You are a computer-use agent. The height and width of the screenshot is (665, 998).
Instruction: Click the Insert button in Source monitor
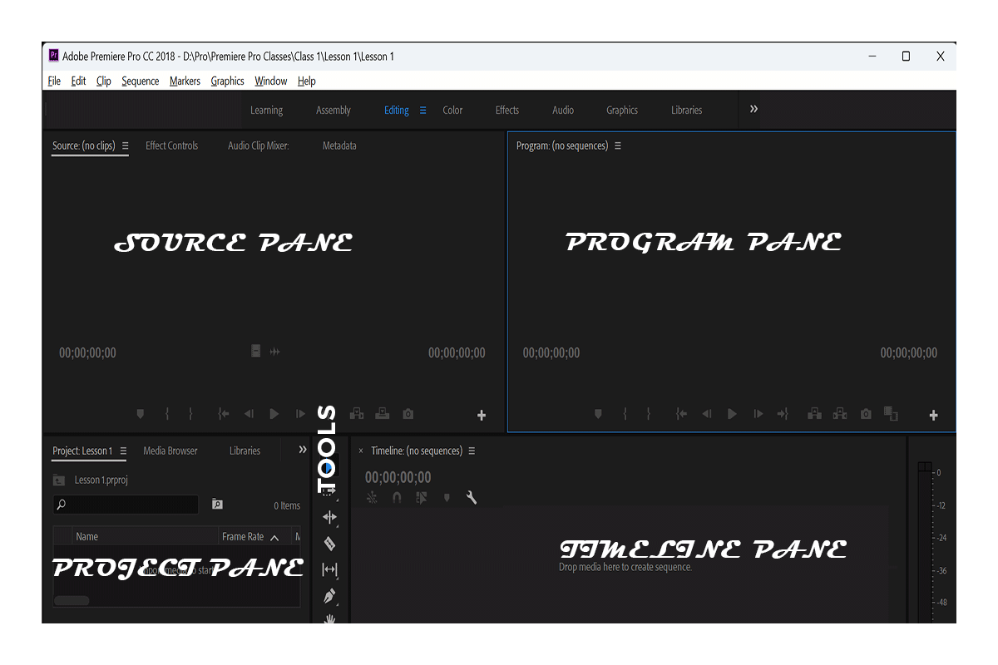point(357,413)
